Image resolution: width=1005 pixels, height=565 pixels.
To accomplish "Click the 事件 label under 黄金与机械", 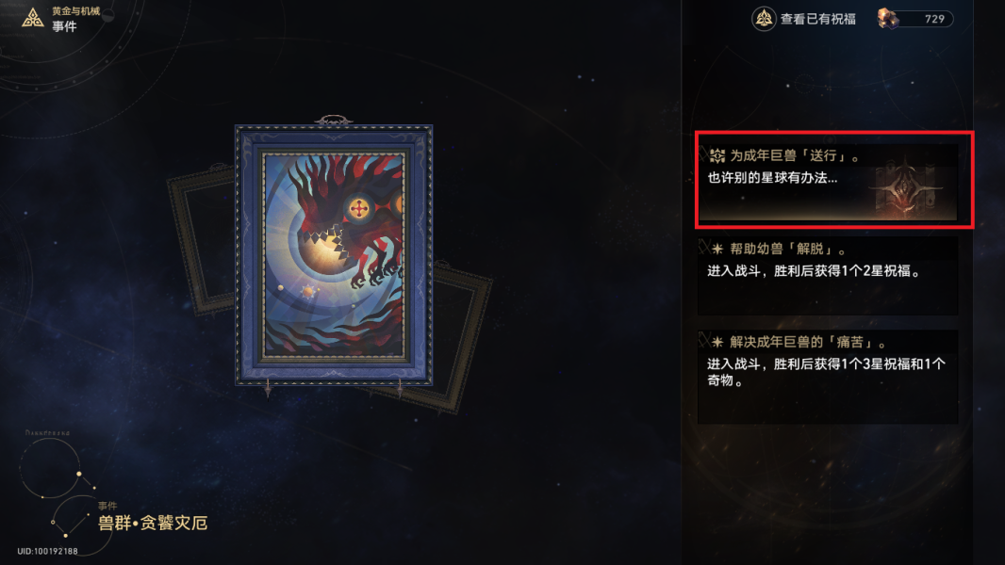I will click(x=64, y=26).
